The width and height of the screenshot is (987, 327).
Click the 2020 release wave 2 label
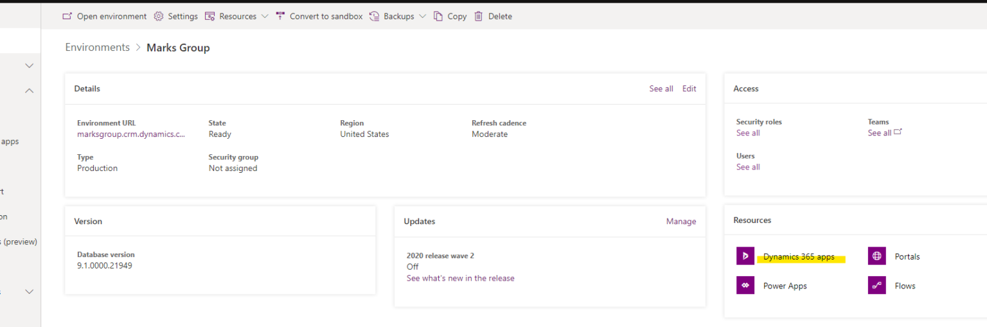pos(440,256)
